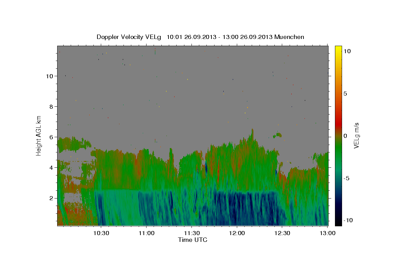Click the height axis label 2
Image resolution: width=406 pixels, height=271 pixels.
(x=52, y=198)
